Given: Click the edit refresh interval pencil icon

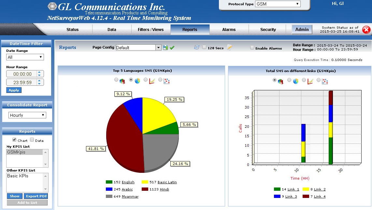Looking at the screenshot, I should coord(230,48).
